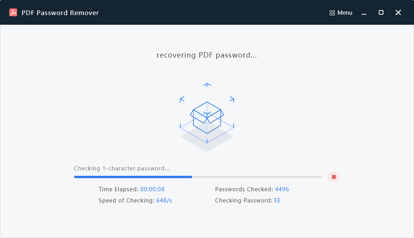This screenshot has width=414, height=238.
Task: Click the Menu grid icon
Action: click(332, 12)
